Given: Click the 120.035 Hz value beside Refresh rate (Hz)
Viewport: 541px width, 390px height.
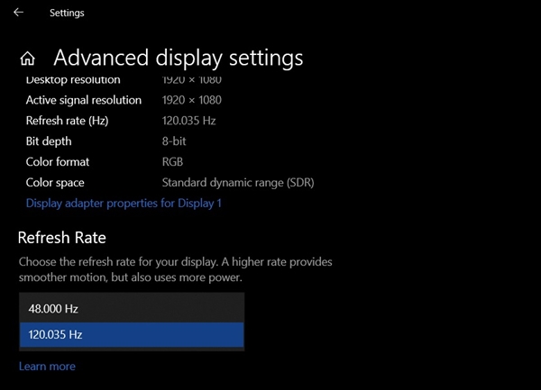Looking at the screenshot, I should [x=189, y=121].
